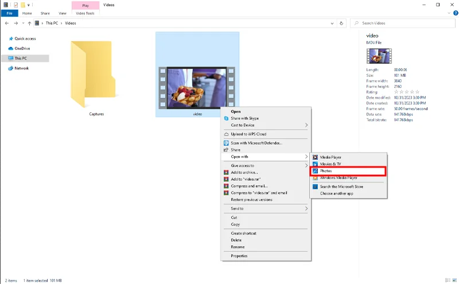Expand the Send to submenu arrow

(306, 208)
